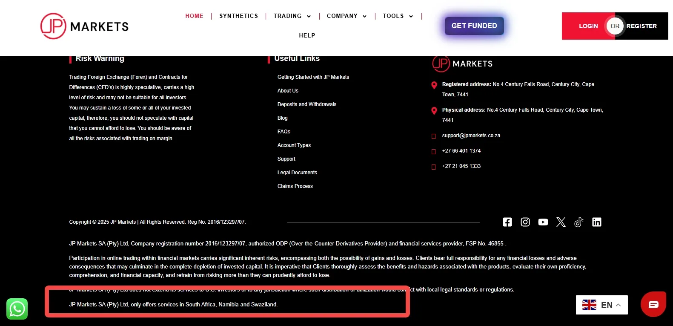
Task: Open the red live chat bubble
Action: click(x=653, y=304)
